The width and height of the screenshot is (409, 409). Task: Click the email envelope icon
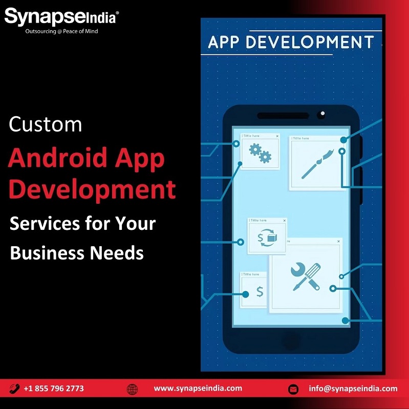click(x=293, y=390)
